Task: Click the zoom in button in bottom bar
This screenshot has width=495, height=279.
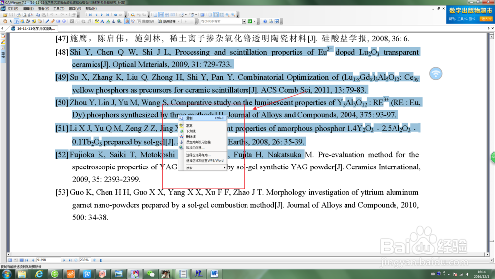Action: (x=95, y=260)
